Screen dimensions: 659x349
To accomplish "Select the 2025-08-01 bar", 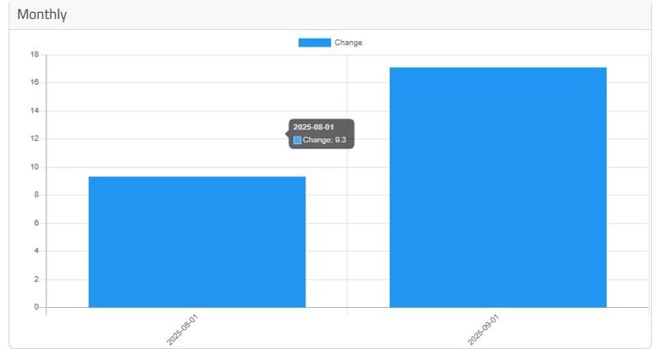I will 197,242.
